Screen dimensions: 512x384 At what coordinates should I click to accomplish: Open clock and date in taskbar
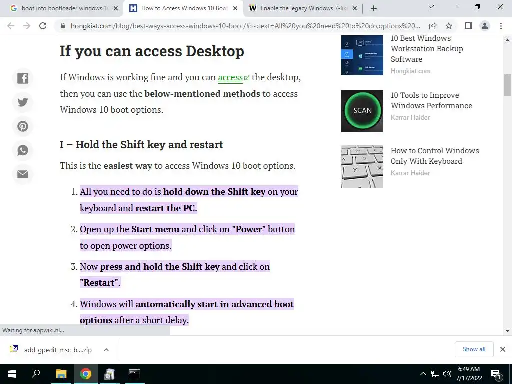[x=469, y=374]
